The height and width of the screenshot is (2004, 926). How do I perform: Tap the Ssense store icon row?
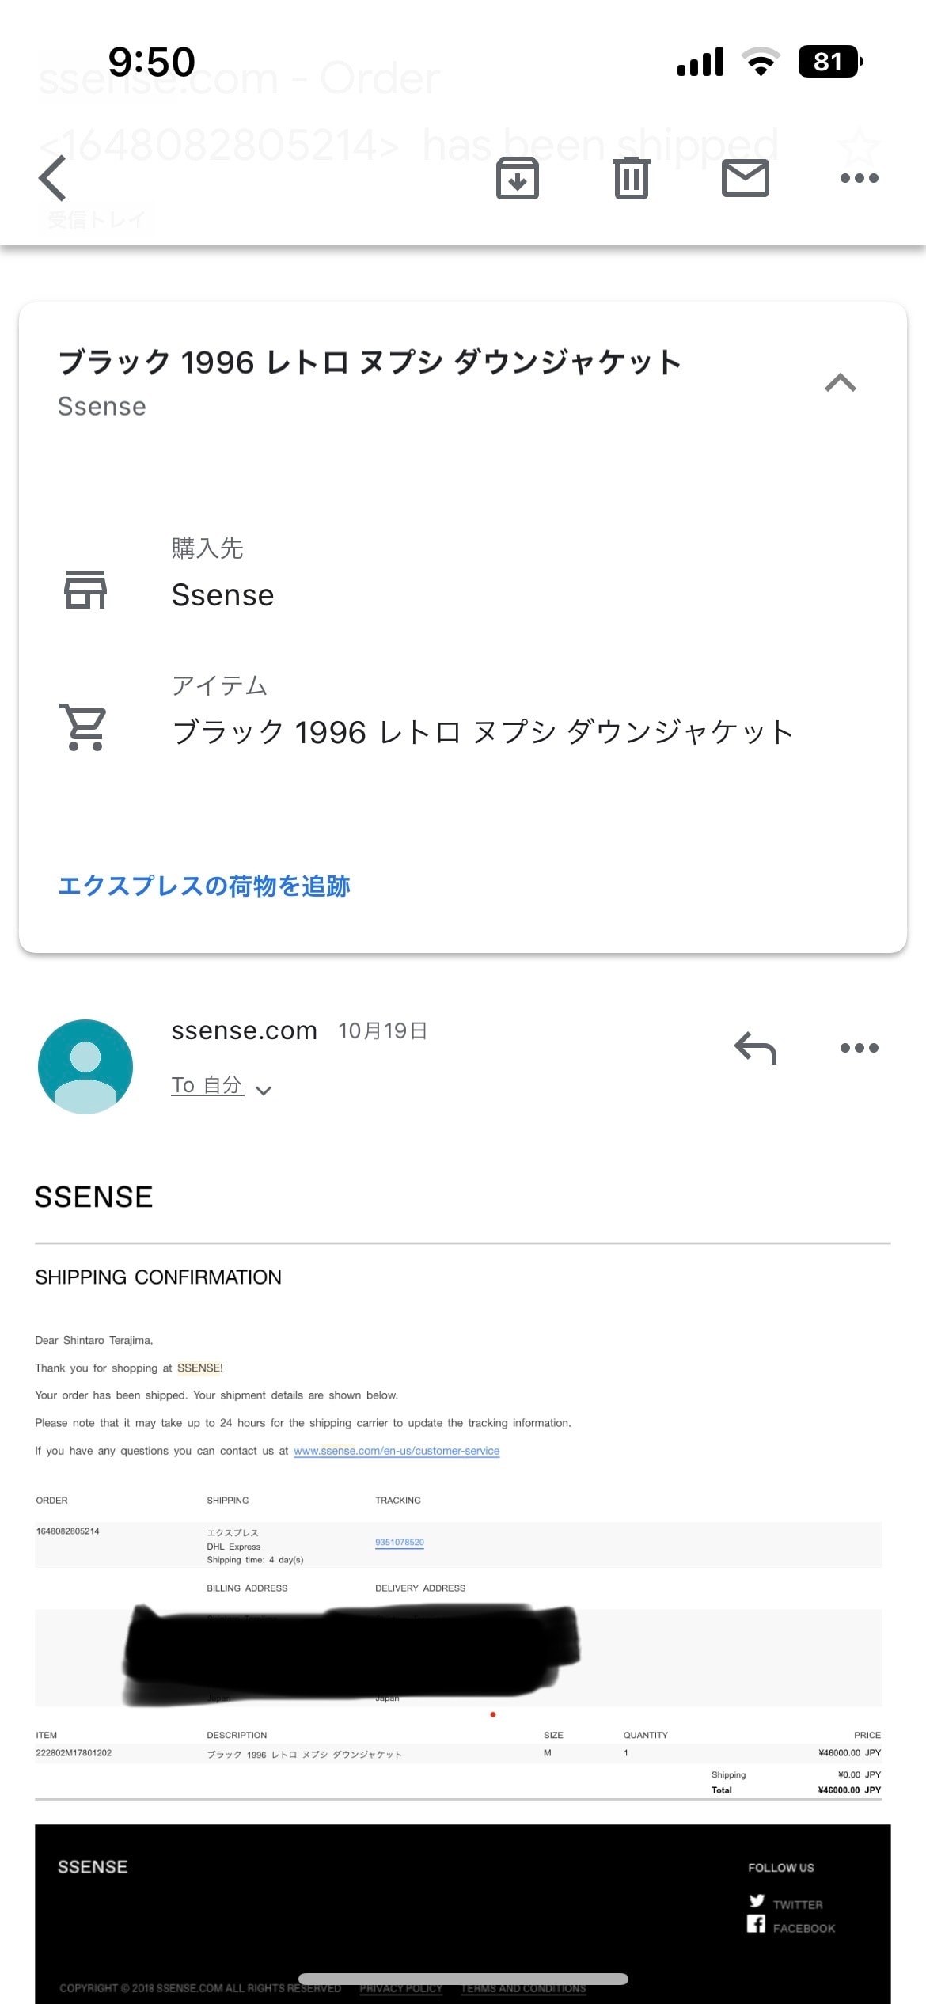85,590
